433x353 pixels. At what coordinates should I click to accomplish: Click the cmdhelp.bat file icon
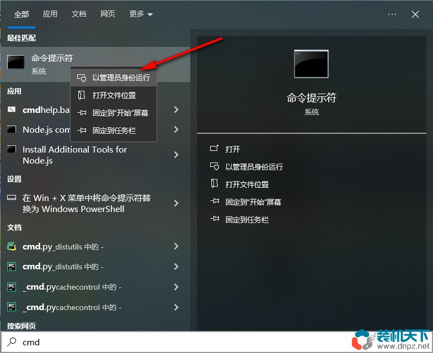tap(12, 109)
